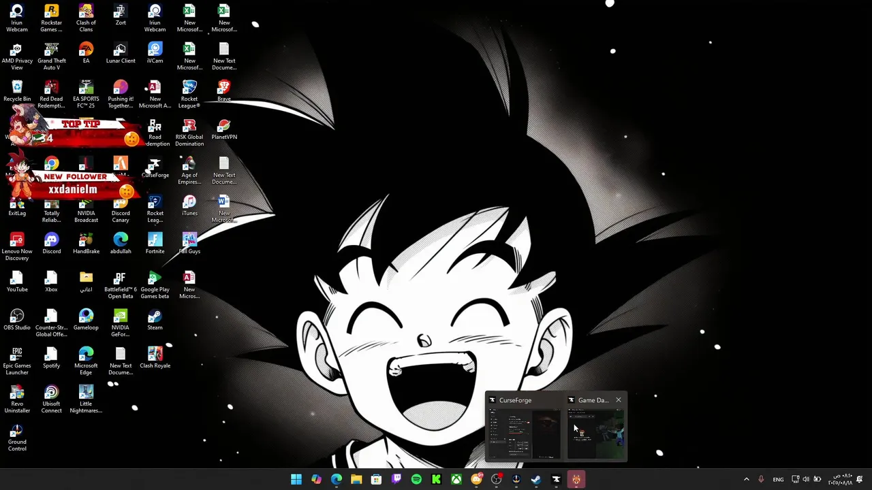872x490 pixels.
Task: Select the Road Redemption shortcut
Action: tap(155, 133)
